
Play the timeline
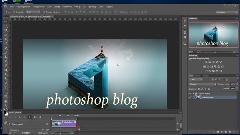pos(20,117)
